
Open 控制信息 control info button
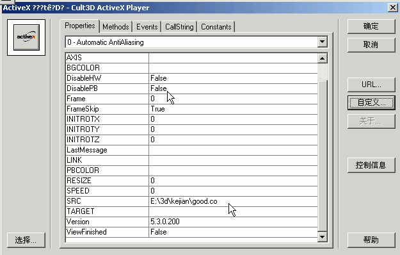371,165
